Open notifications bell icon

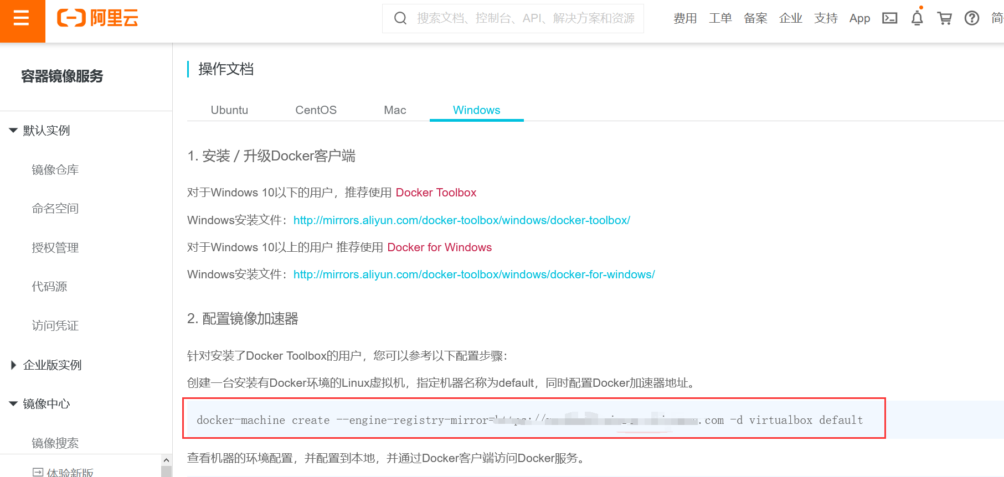[917, 18]
